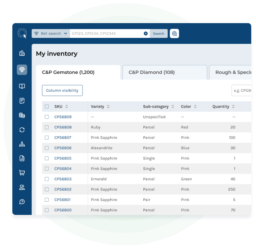Image resolution: width=256 pixels, height=248 pixels.
Task: Check the box for row CPS6808
Action: (x=47, y=127)
